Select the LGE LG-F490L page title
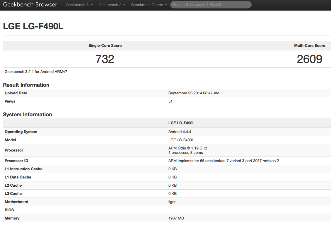 point(33,26)
